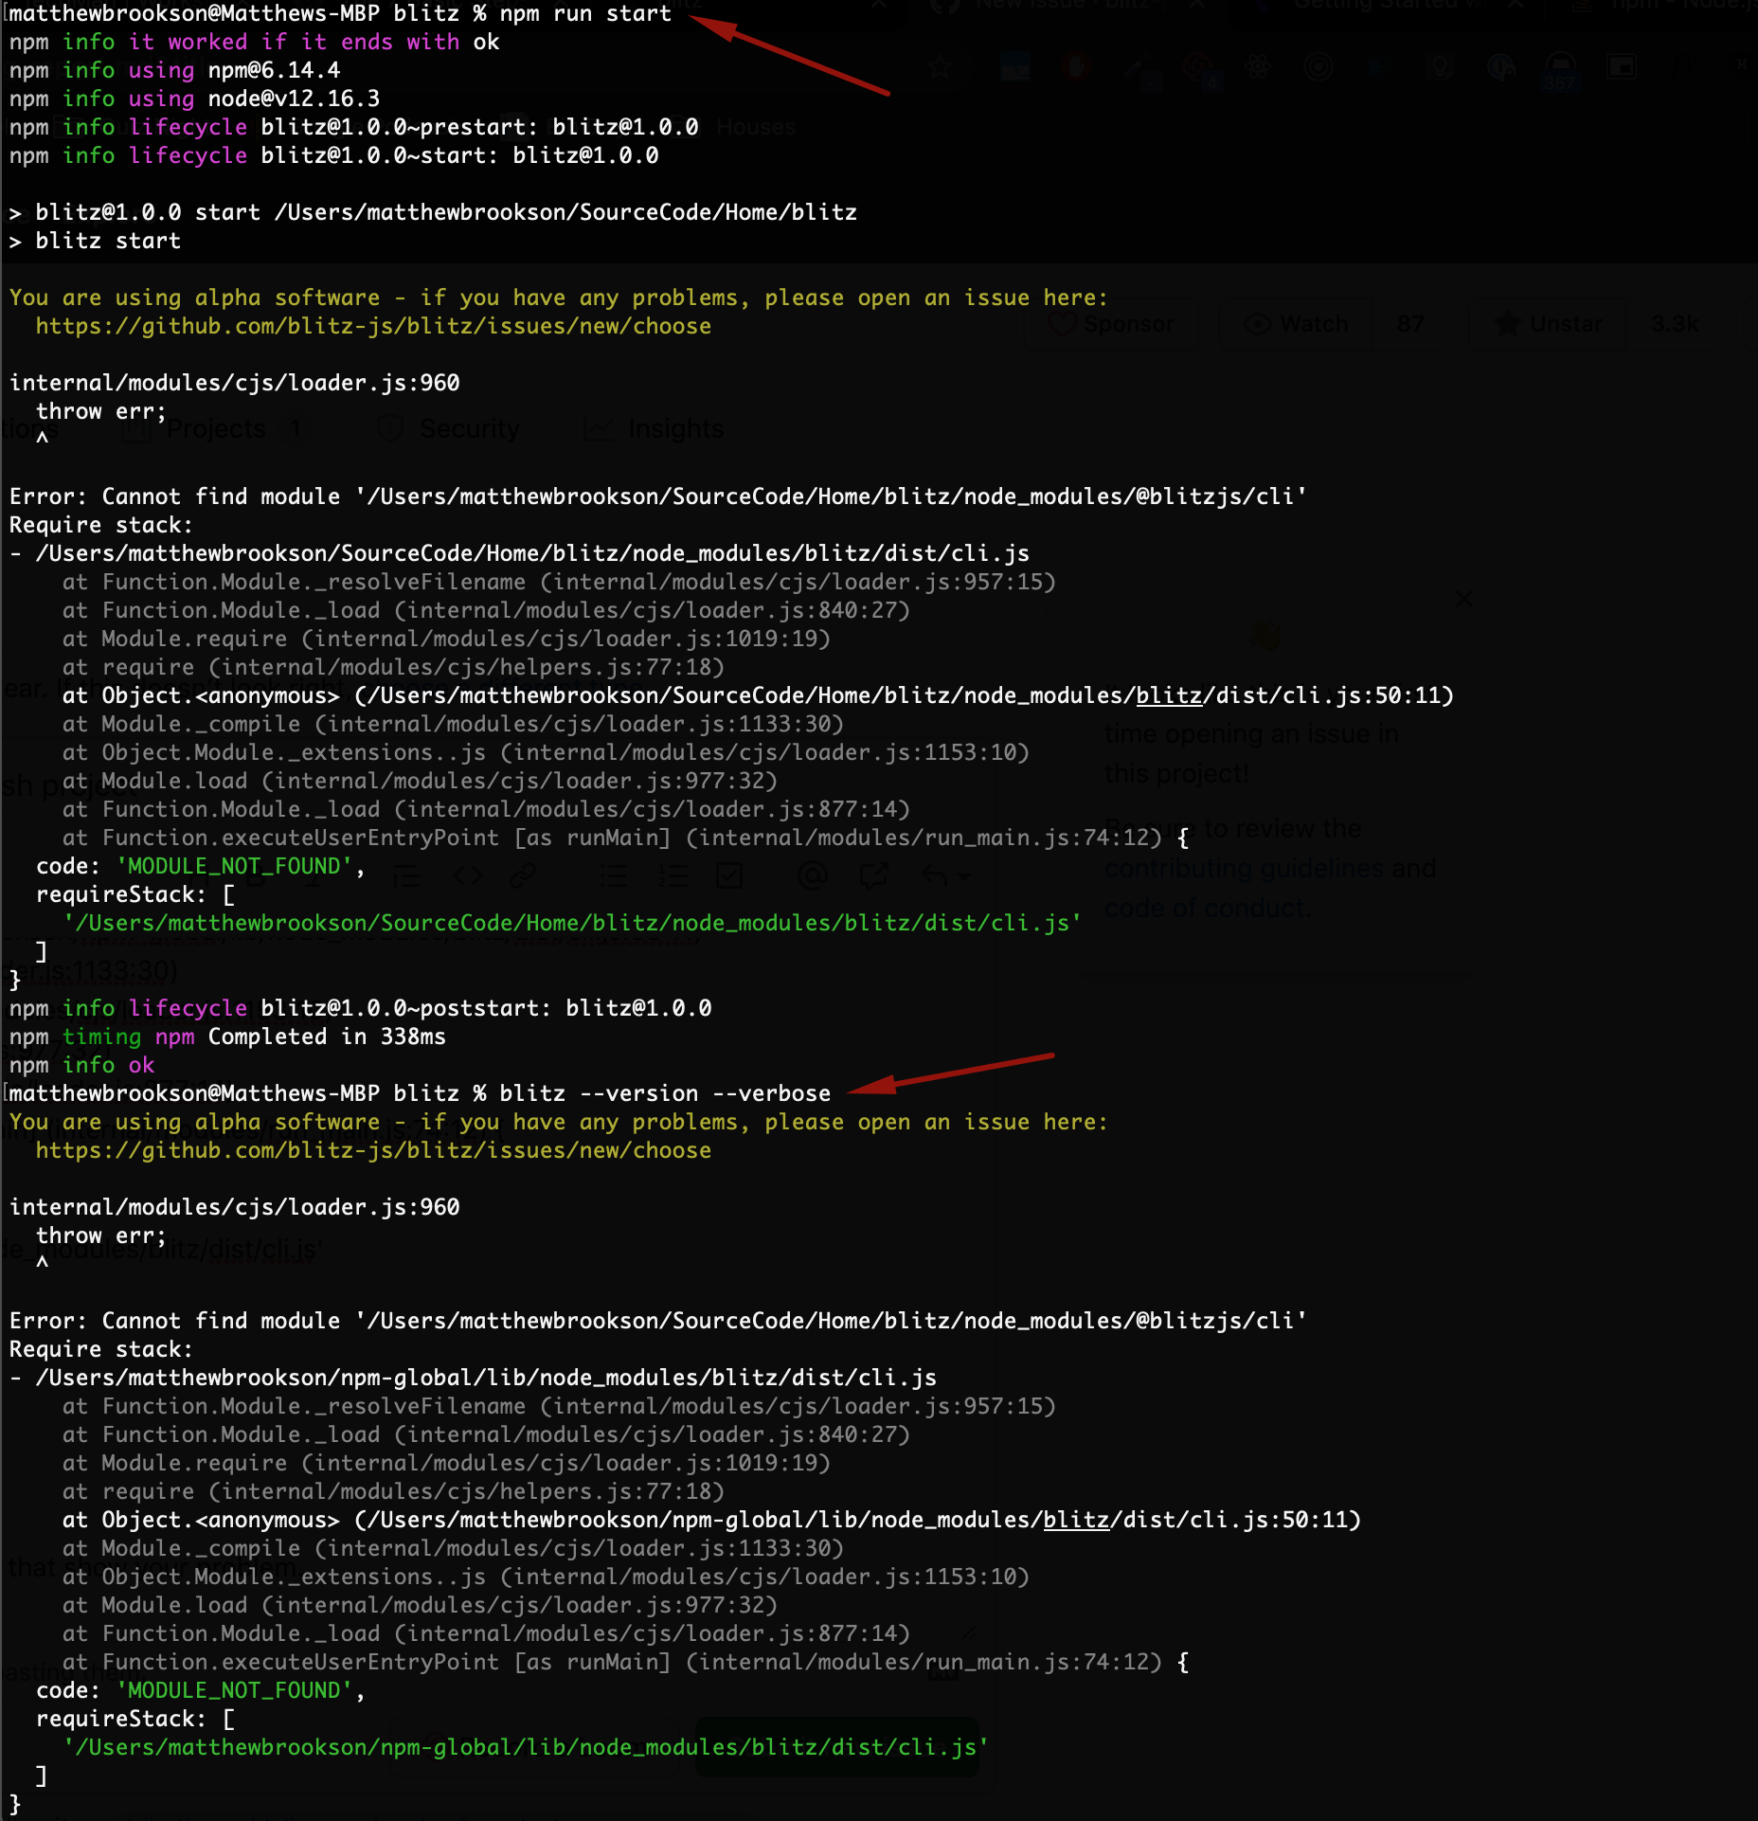Click the Unstar button on GitHub page behind
The image size is (1758, 1821).
(x=1549, y=324)
